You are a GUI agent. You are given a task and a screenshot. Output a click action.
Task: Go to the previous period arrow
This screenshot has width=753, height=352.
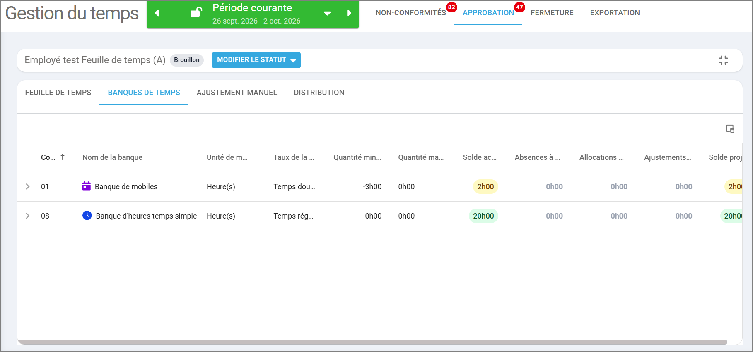(157, 13)
